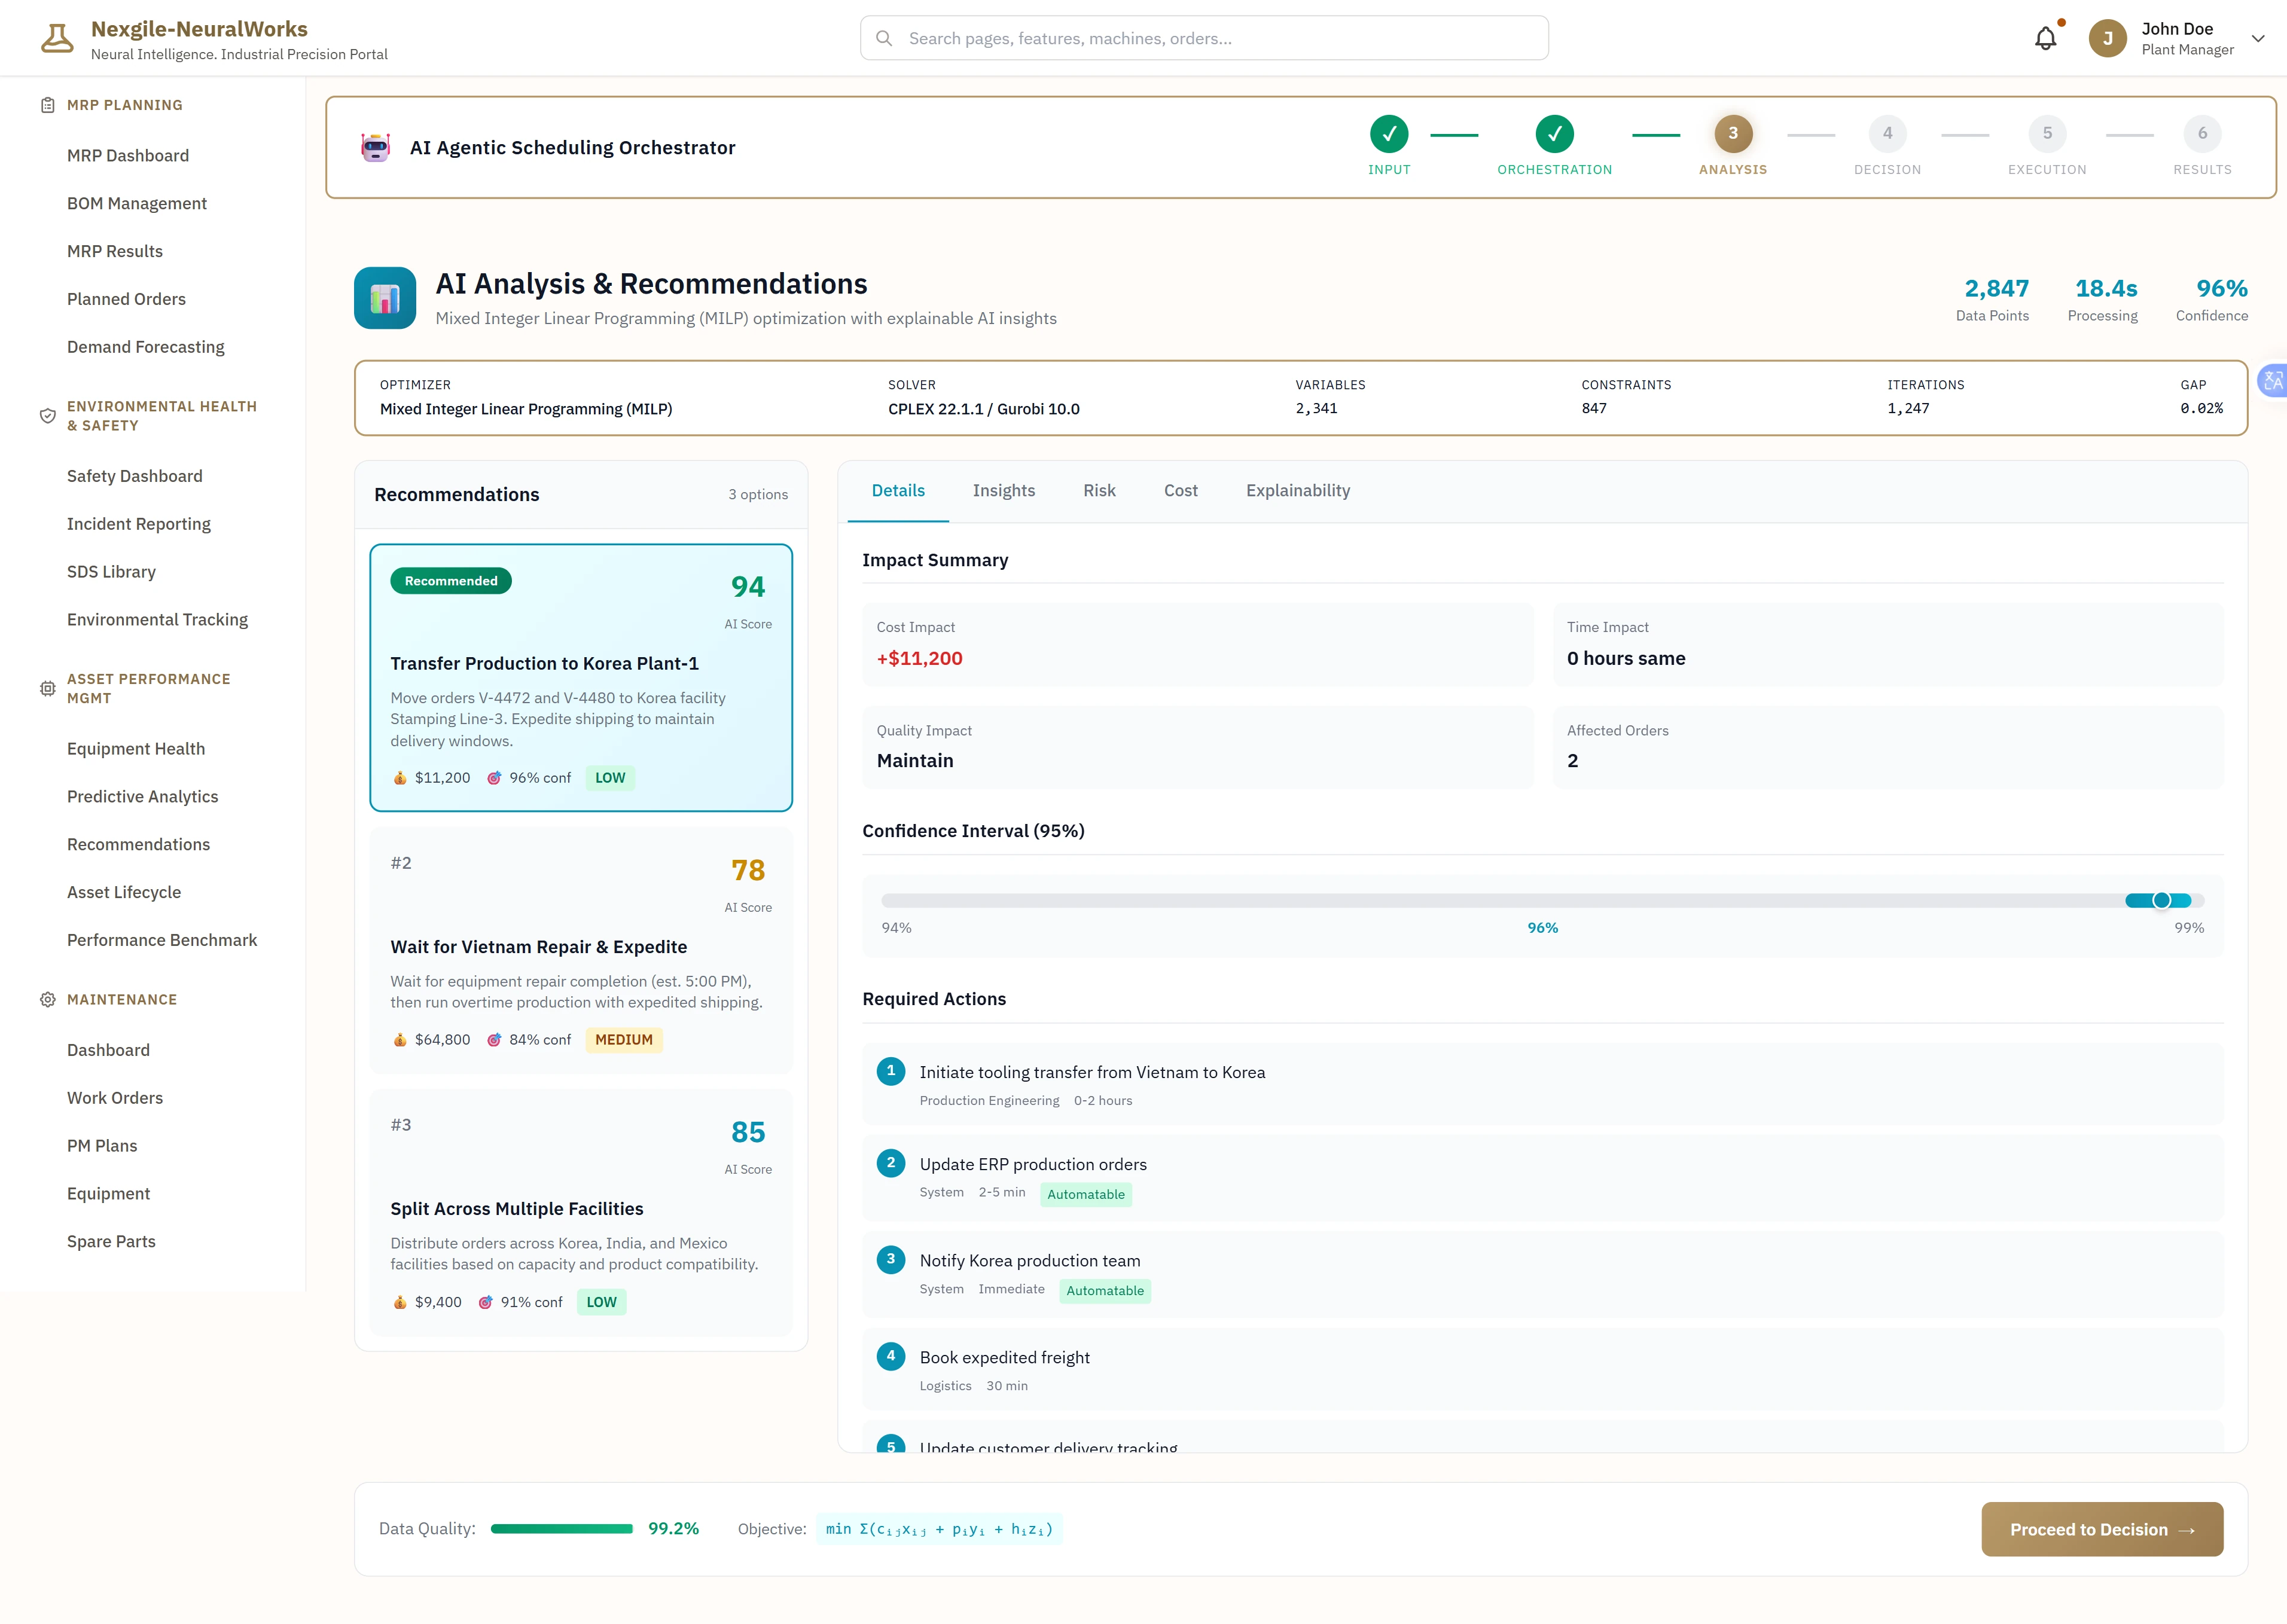The width and height of the screenshot is (2287, 1624).
Task: Click the AI Analysis chart icon
Action: click(385, 298)
